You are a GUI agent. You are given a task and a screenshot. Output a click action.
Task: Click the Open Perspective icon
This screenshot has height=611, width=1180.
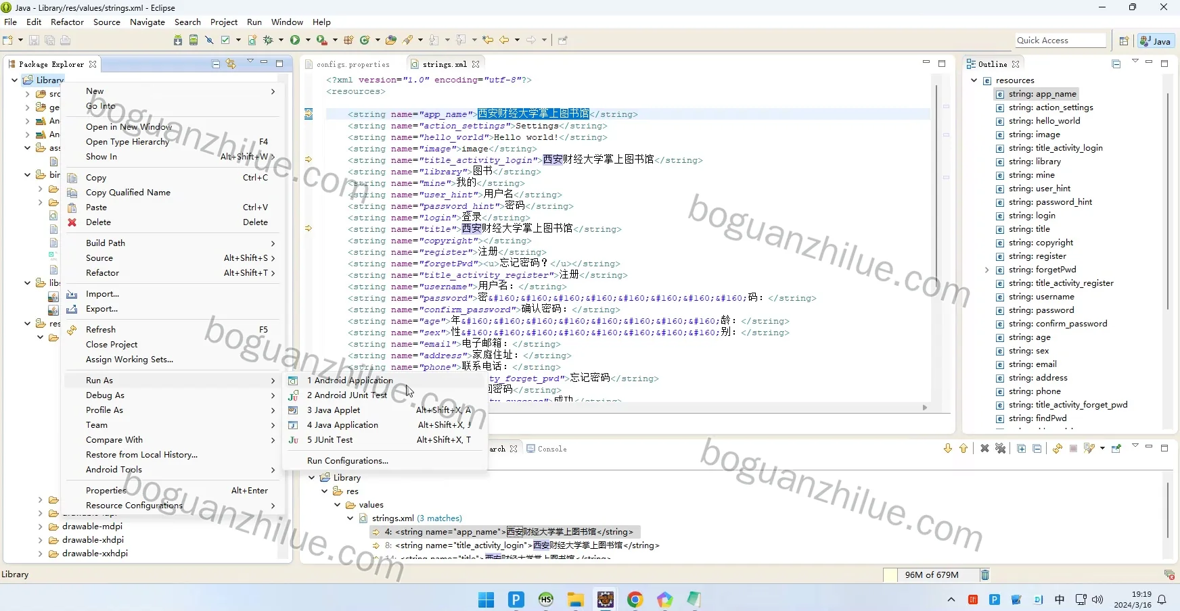(x=1124, y=41)
